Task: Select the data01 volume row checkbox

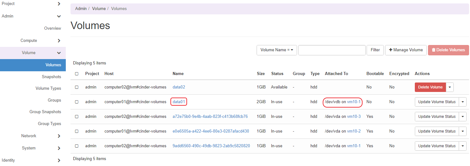Action: (77, 102)
